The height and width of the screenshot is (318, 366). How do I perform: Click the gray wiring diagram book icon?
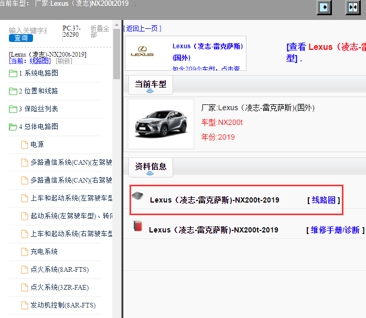(x=137, y=196)
